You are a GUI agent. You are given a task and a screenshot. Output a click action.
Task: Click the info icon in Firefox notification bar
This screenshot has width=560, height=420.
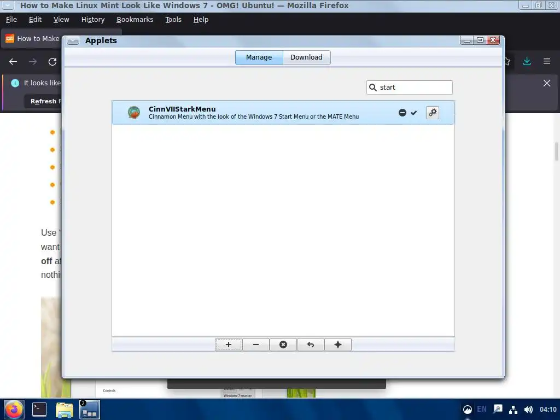pyautogui.click(x=15, y=83)
